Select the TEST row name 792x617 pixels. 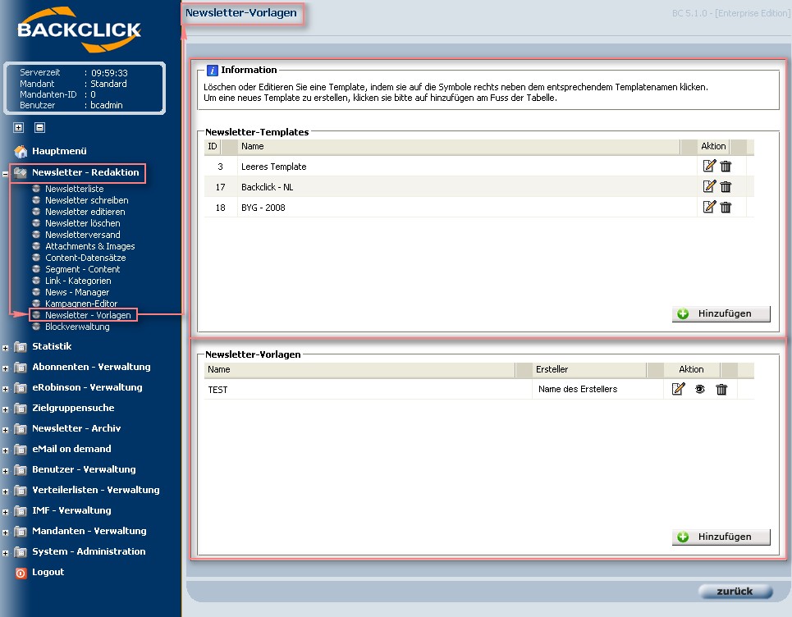(217, 390)
